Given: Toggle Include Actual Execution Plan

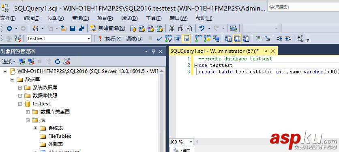Looking at the screenshot, I should tap(198, 39).
